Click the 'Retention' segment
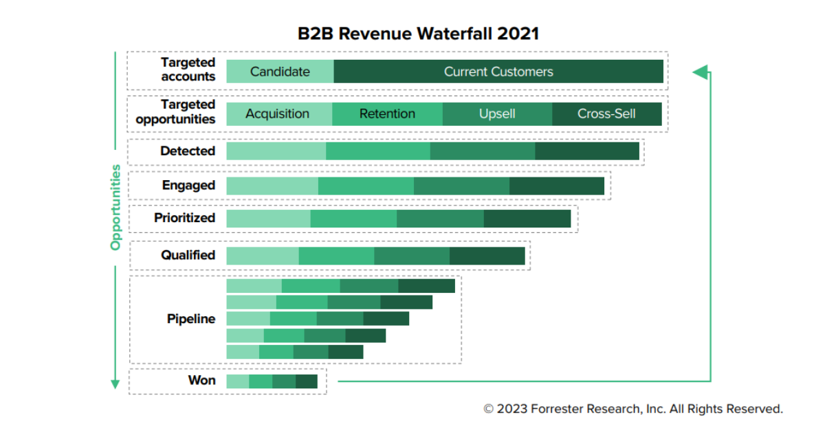Image resolution: width=825 pixels, height=431 pixels. pyautogui.click(x=387, y=114)
